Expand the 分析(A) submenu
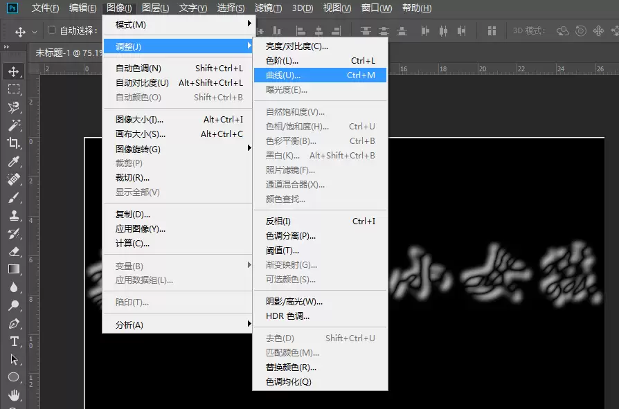Image resolution: width=619 pixels, height=409 pixels. point(178,325)
